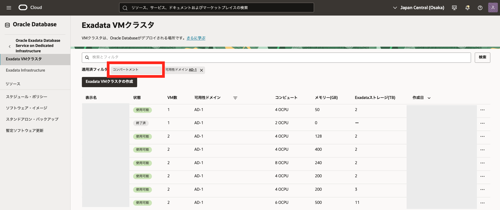This screenshot has height=210, width=500.
Task: Open ソフトウェア・イメージ in the sidebar
Action: 27,108
